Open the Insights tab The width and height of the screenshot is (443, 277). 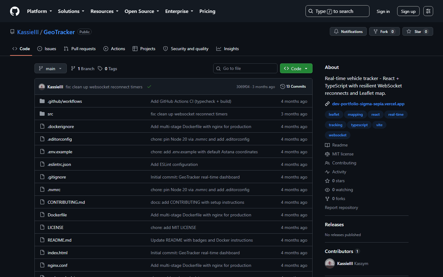(228, 49)
